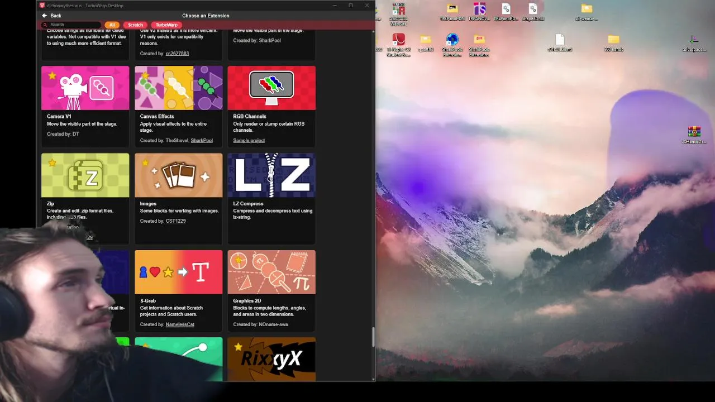Select the solvespace icon on the desktop

coord(694,43)
